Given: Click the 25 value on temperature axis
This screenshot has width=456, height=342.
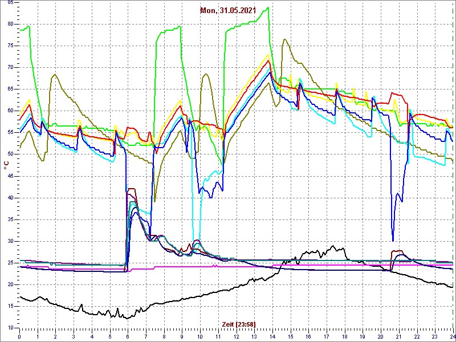Looking at the screenshot, I should (x=11, y=263).
